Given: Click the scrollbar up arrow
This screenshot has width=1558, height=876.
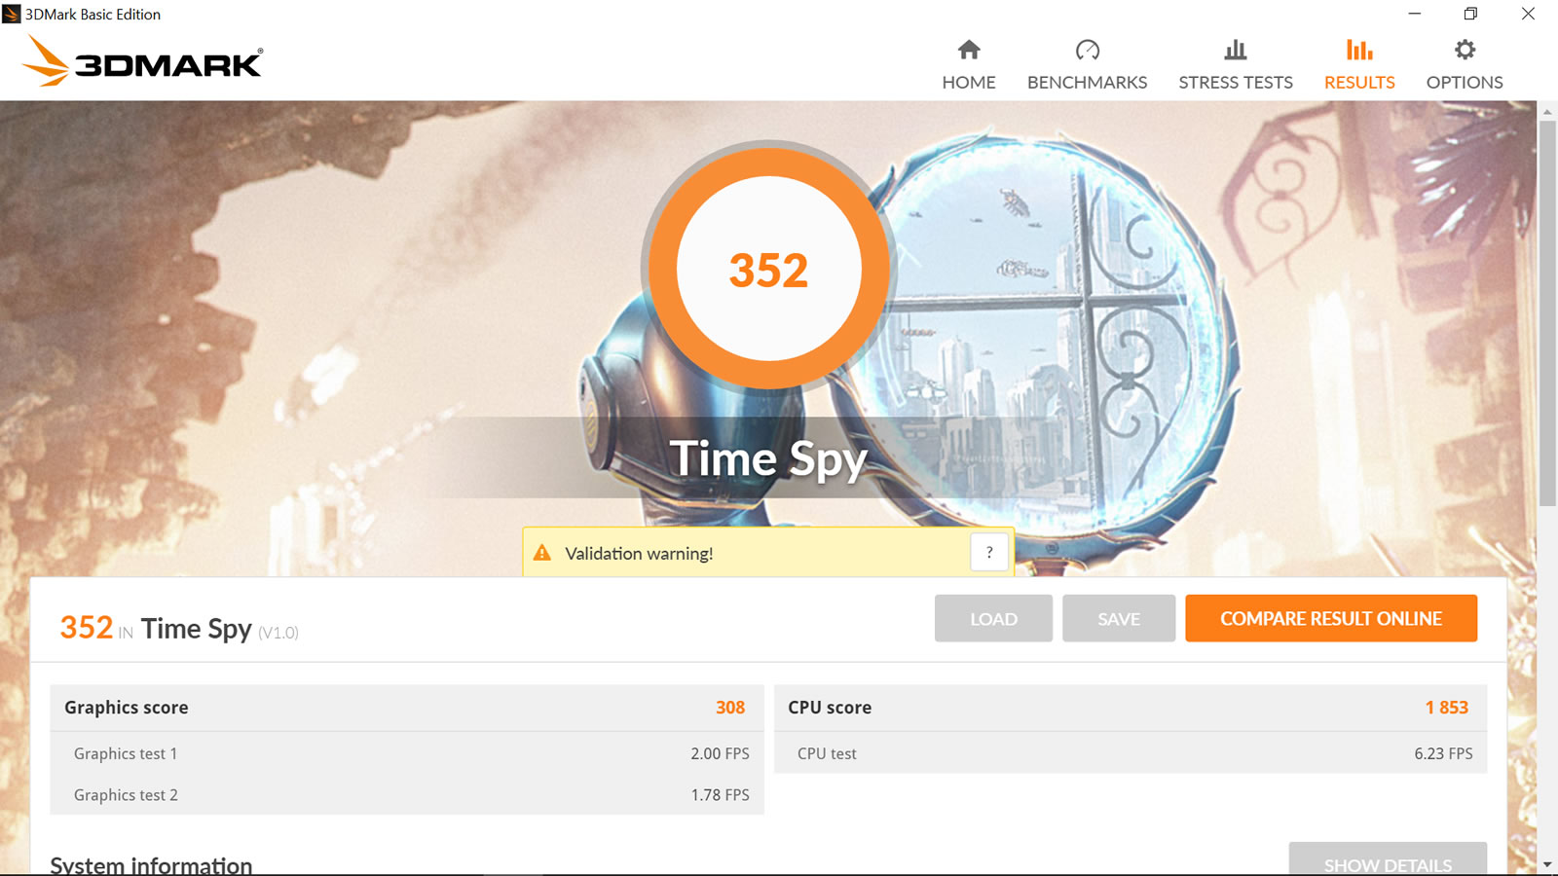Looking at the screenshot, I should pyautogui.click(x=1547, y=112).
